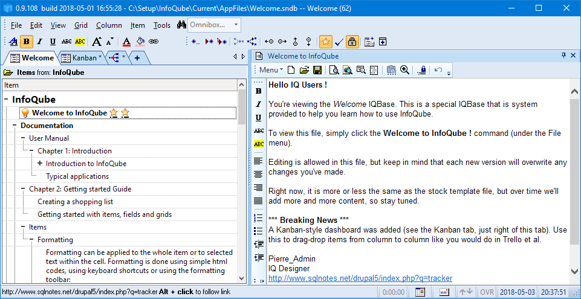Image resolution: width=581 pixels, height=299 pixels.
Task: Click the pane toolbar lock icon
Action: coord(421,70)
